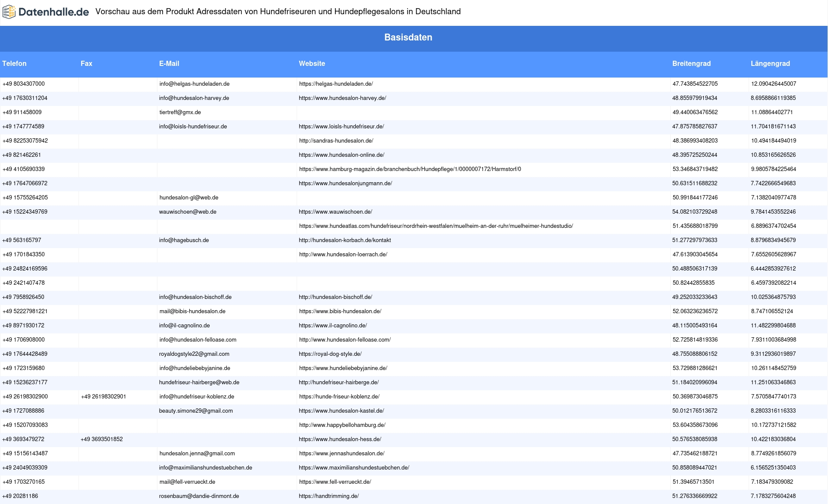Screen dimensions: 828x504
Task: Open https://hunde-friseur-koblenz.de/ link
Action: click(339, 397)
